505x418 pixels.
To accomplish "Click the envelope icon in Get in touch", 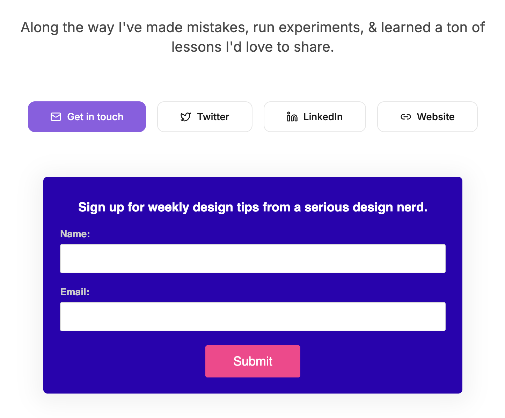I will (56, 117).
